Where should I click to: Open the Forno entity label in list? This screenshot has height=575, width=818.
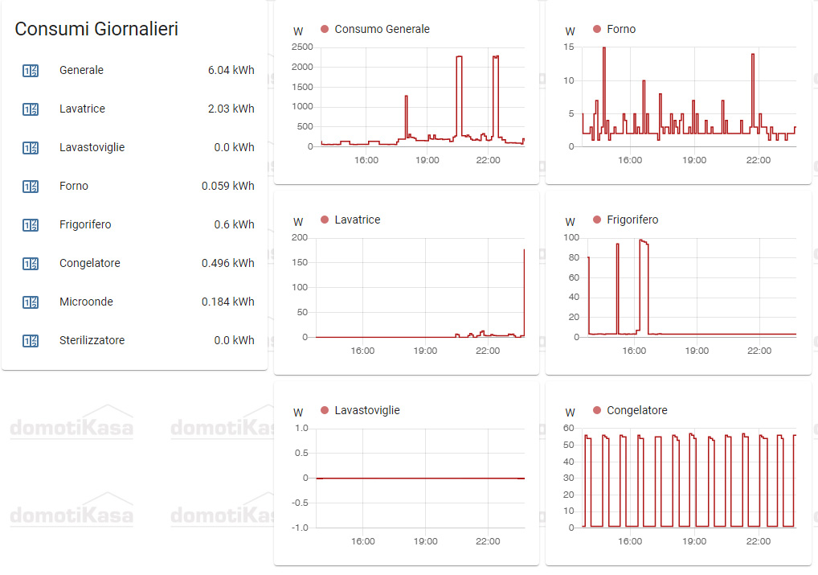[74, 186]
